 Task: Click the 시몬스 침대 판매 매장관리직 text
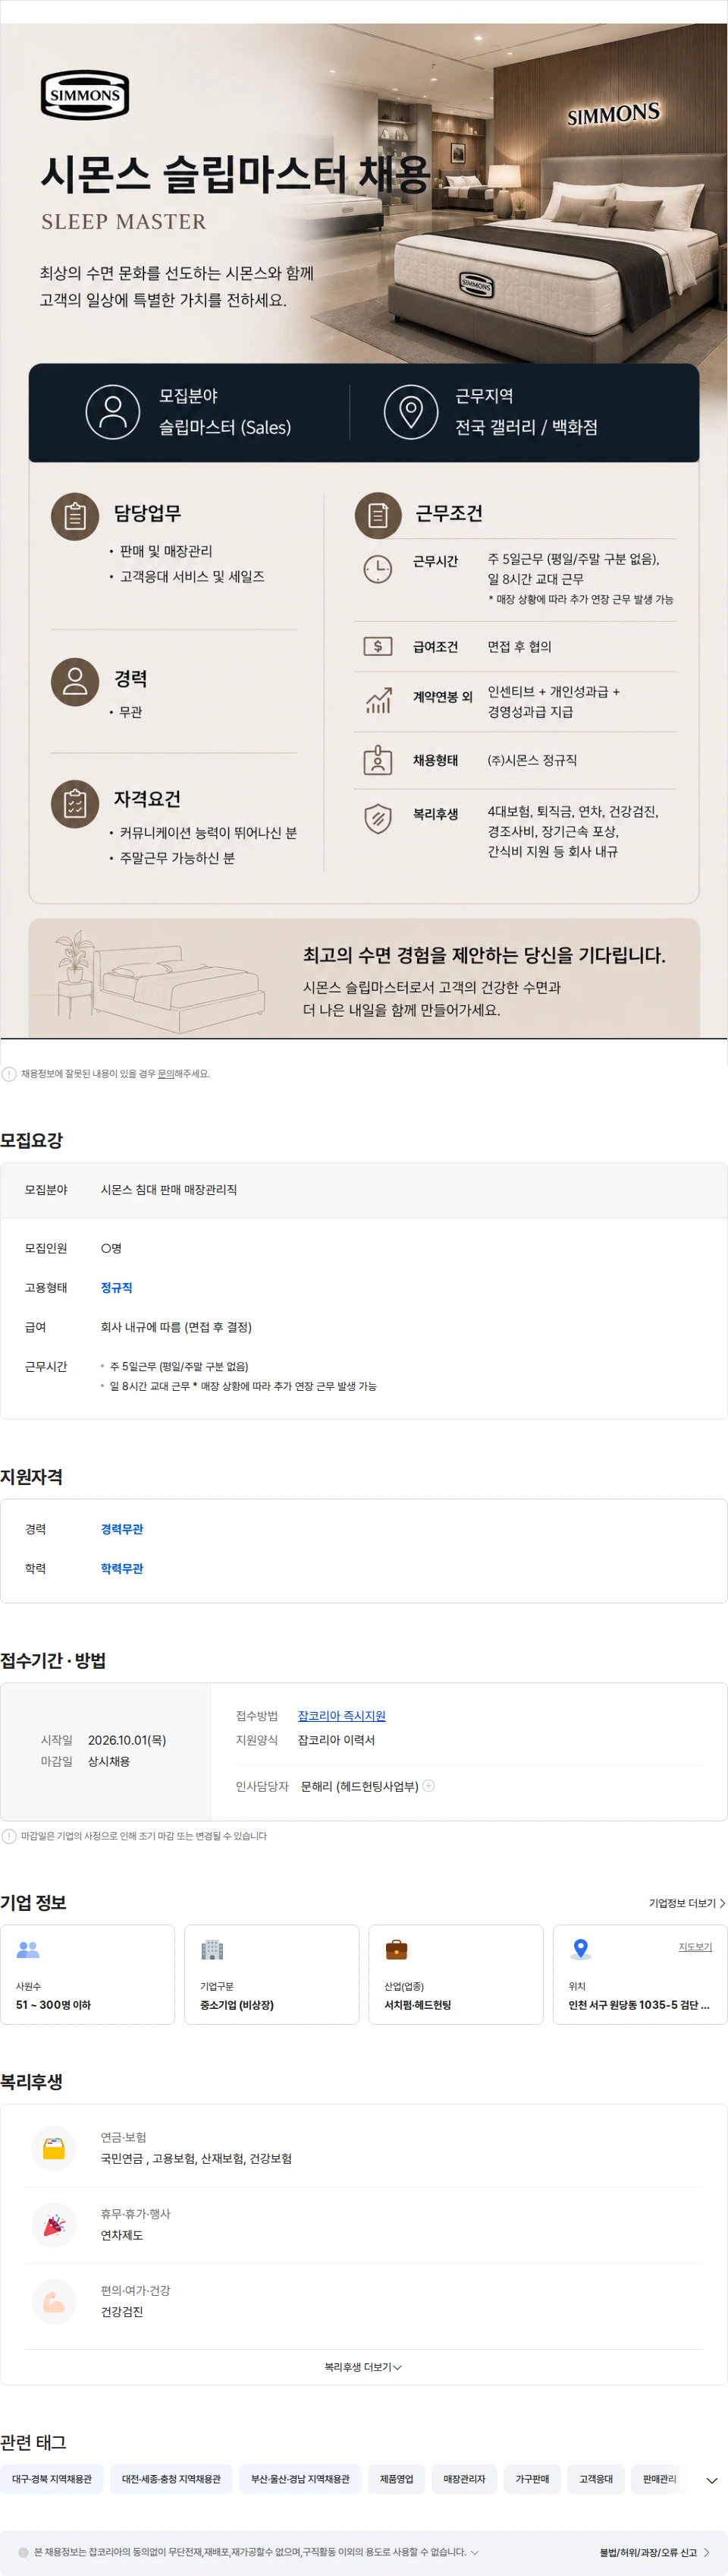169,1190
